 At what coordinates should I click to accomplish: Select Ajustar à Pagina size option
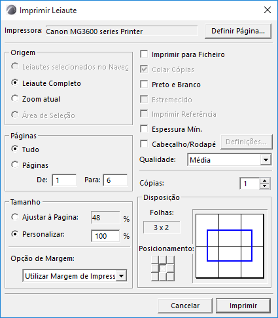coord(44,217)
